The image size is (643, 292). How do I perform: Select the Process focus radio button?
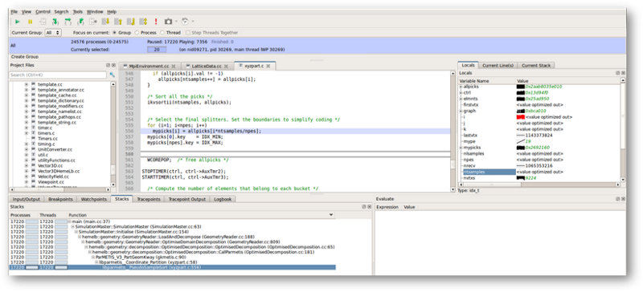click(137, 32)
